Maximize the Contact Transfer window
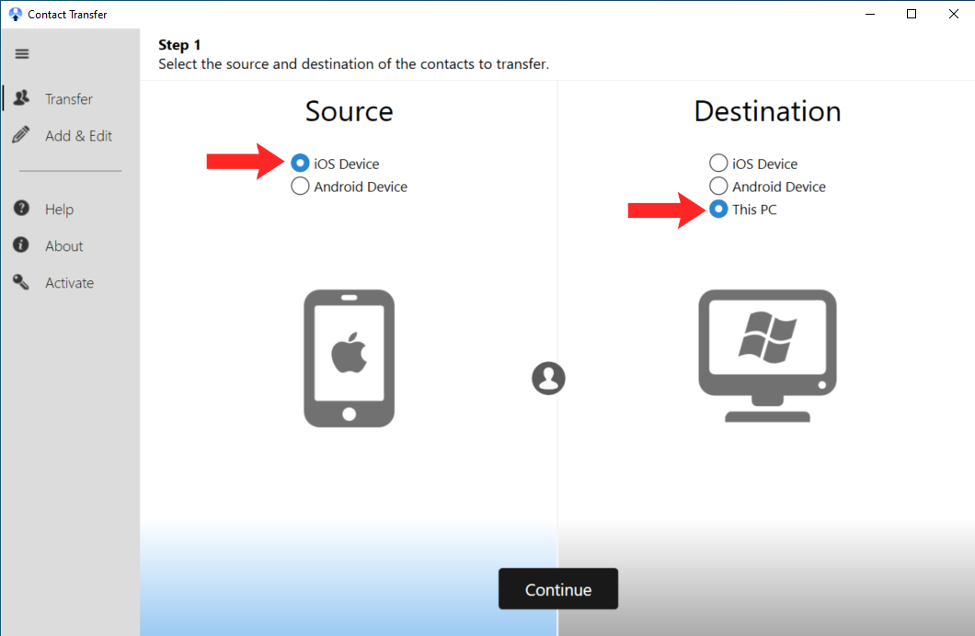This screenshot has width=975, height=636. (912, 14)
